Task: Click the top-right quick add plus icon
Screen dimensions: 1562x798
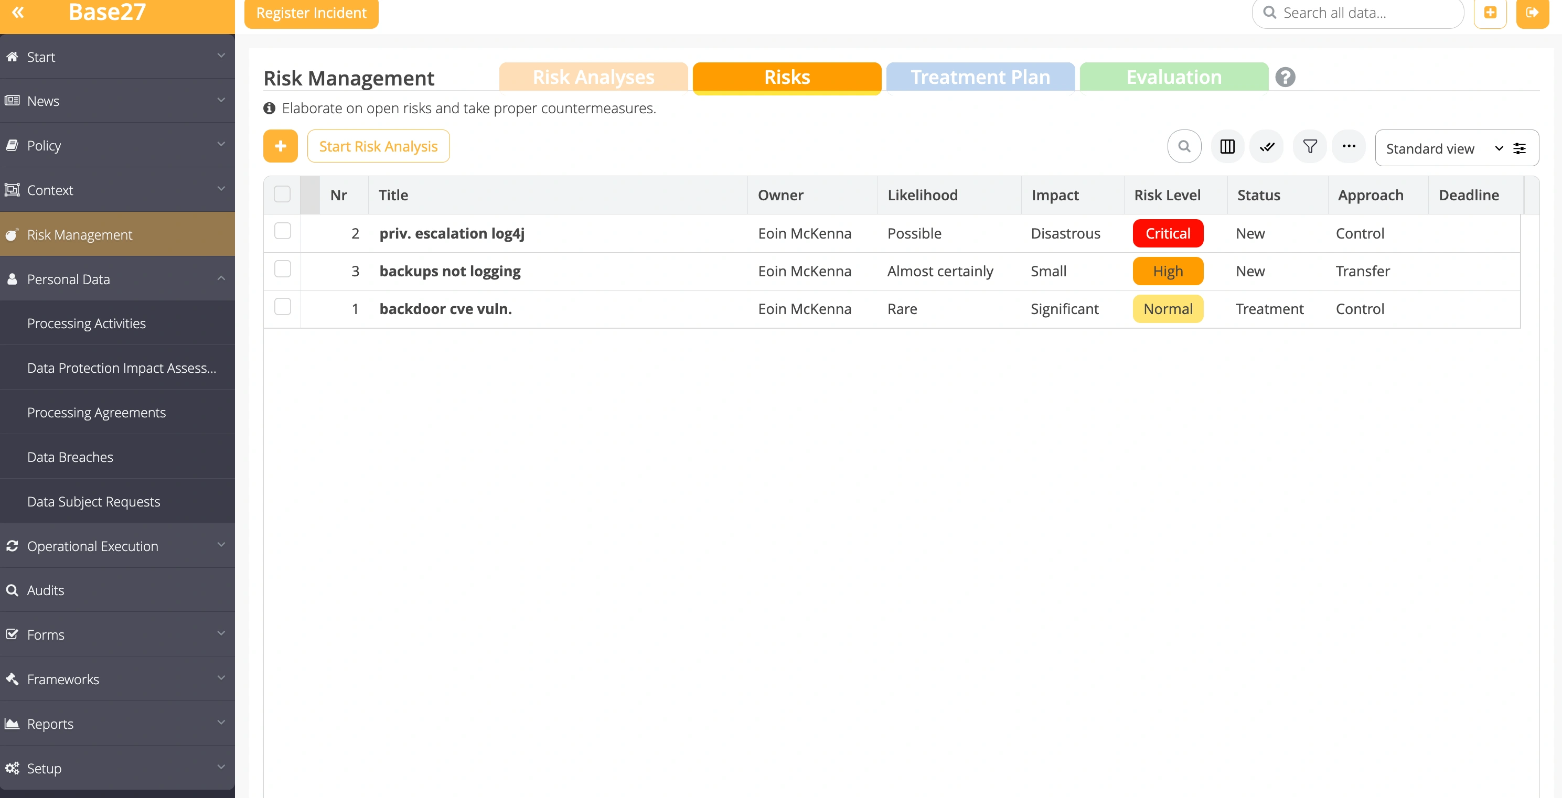Action: (1490, 13)
